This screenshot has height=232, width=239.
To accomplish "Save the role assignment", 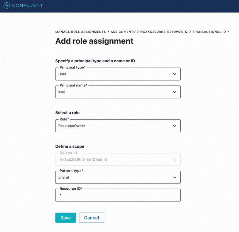I will pos(66,218).
